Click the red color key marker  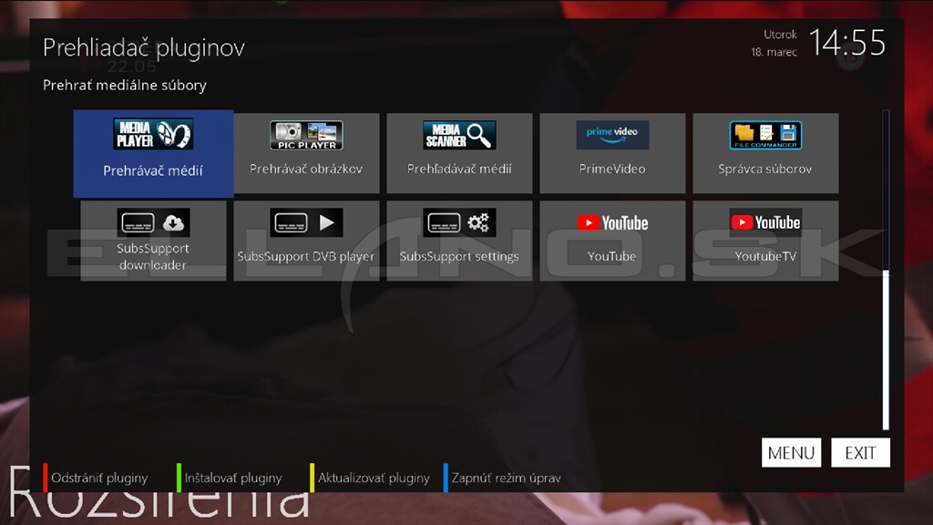(x=46, y=478)
